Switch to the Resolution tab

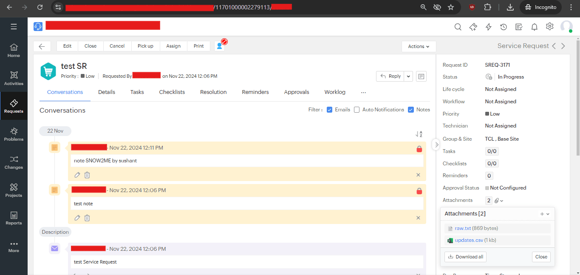213,92
